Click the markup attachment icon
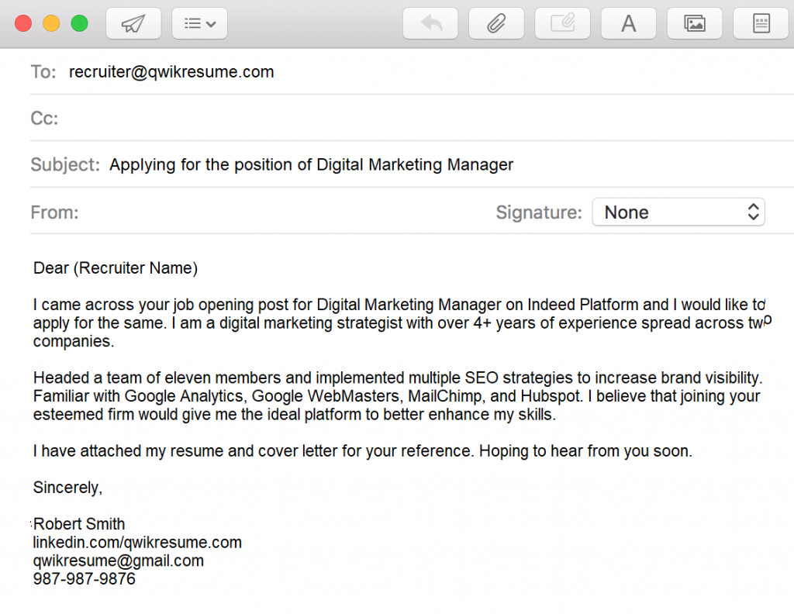This screenshot has height=614, width=794. [562, 22]
